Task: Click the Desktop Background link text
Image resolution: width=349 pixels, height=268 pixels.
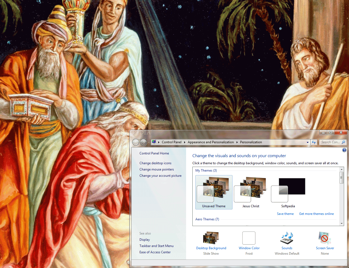Action: 211,248
